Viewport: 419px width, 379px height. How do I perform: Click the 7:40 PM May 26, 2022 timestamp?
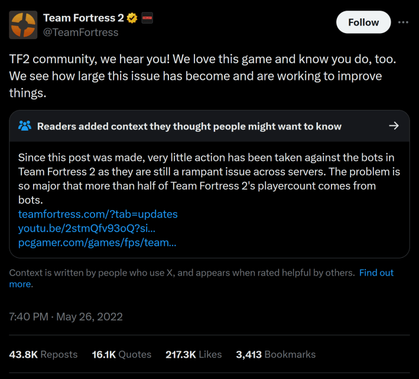[x=66, y=317]
